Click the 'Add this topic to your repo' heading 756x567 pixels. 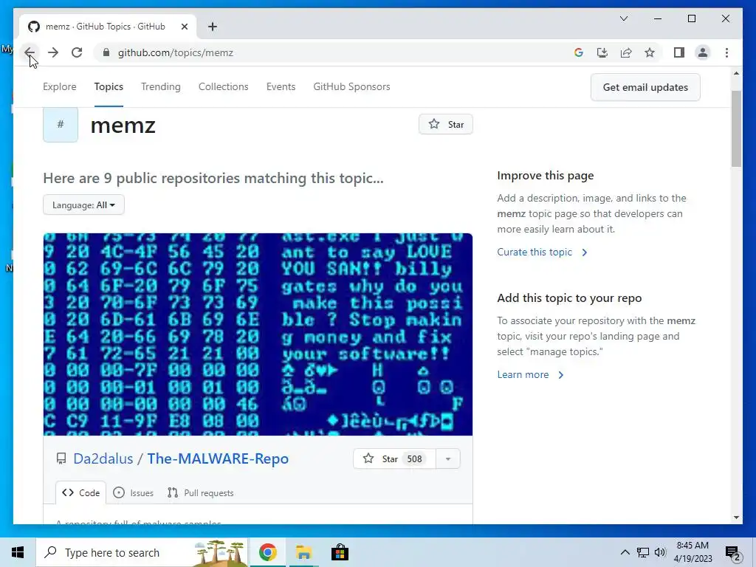point(569,298)
